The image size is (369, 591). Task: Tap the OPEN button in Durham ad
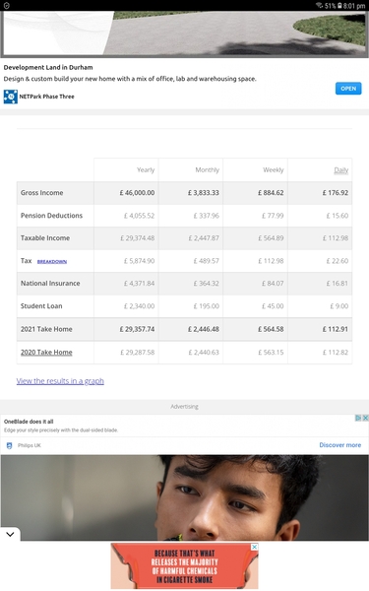348,89
